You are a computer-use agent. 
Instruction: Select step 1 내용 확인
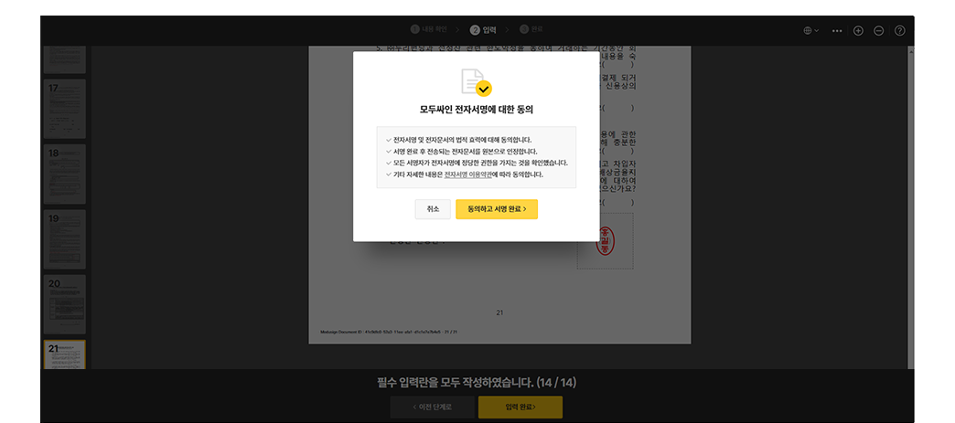429,28
